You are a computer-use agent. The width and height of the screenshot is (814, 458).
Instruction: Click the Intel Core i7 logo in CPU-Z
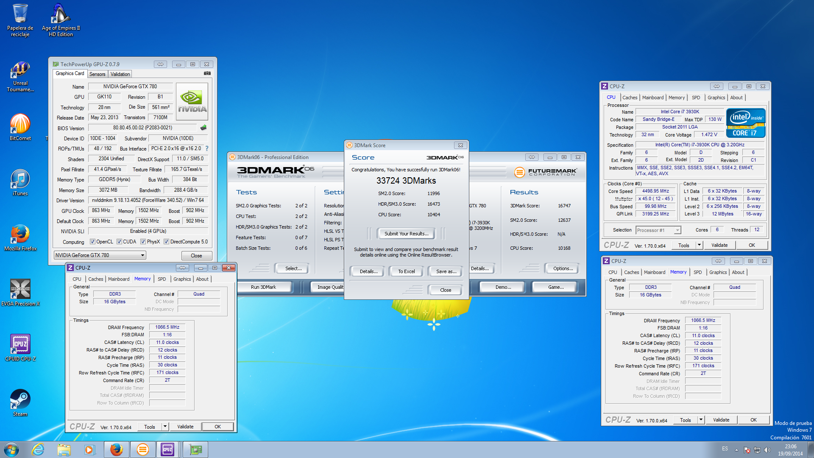[x=746, y=123]
